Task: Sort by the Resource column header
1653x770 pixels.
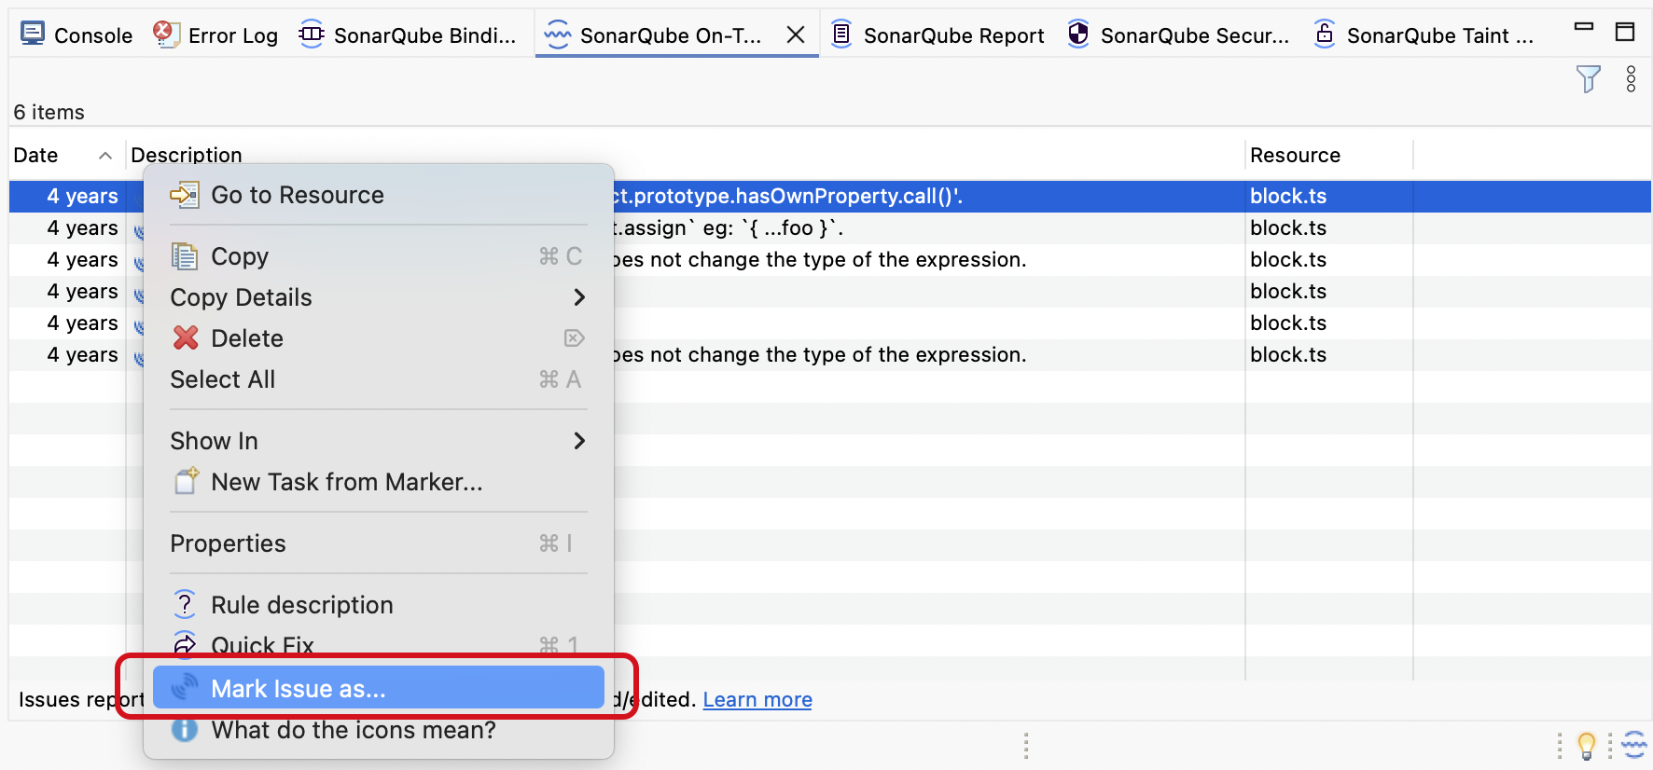Action: tap(1295, 155)
